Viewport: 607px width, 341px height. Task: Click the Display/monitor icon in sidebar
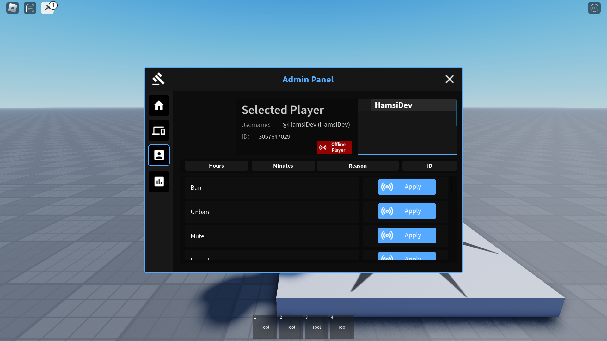pyautogui.click(x=158, y=130)
